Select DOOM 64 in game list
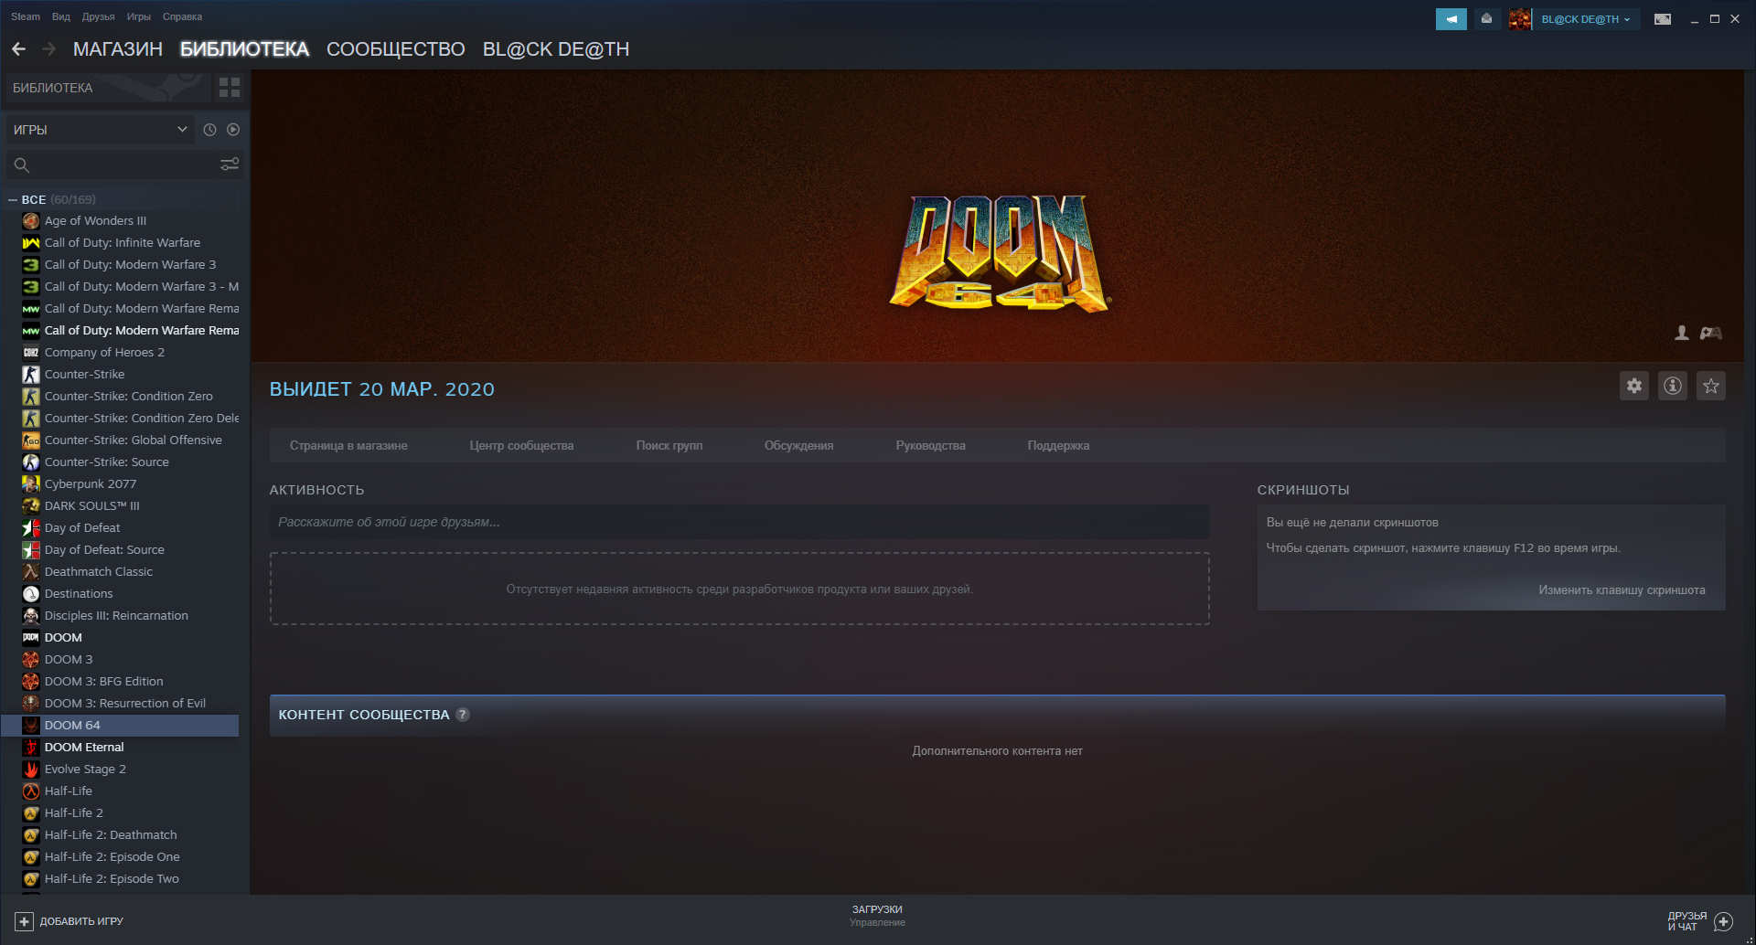 (121, 726)
